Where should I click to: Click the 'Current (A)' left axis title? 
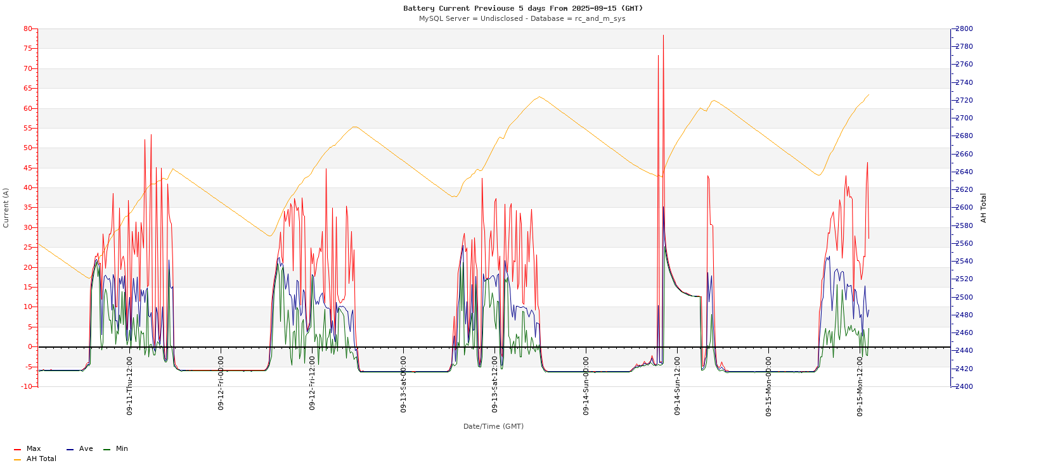(6, 208)
